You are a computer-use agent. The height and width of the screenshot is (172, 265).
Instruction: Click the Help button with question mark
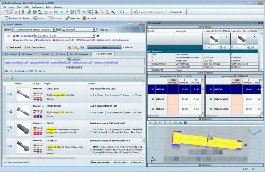[104, 30]
